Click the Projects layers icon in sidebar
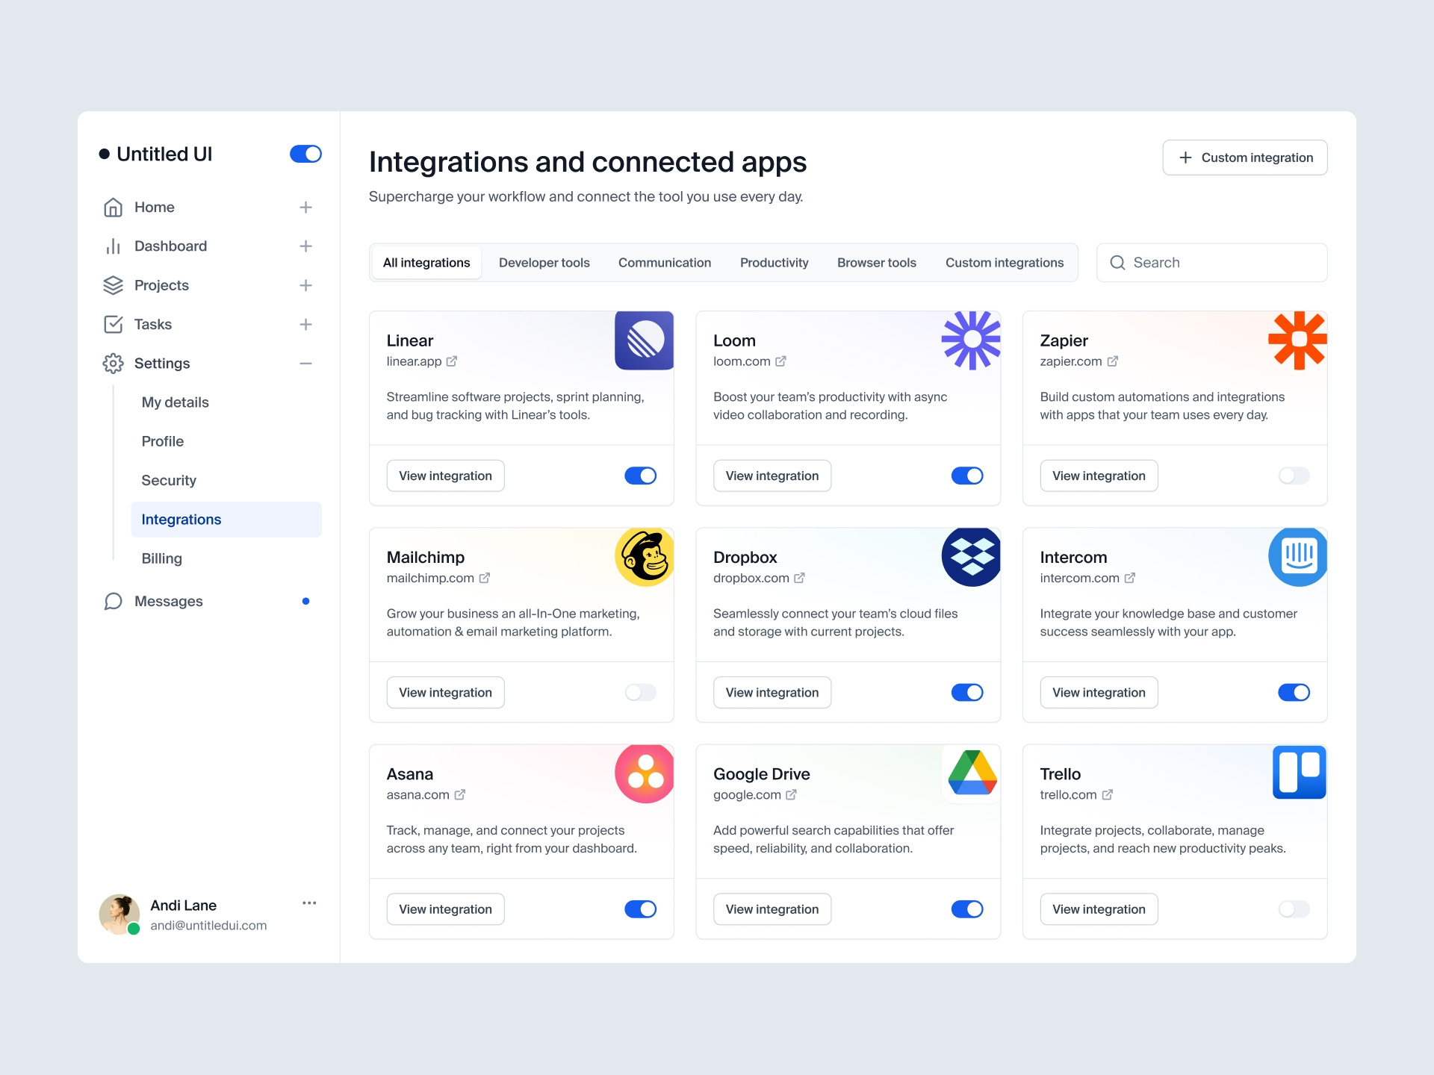This screenshot has height=1075, width=1434. 113,285
